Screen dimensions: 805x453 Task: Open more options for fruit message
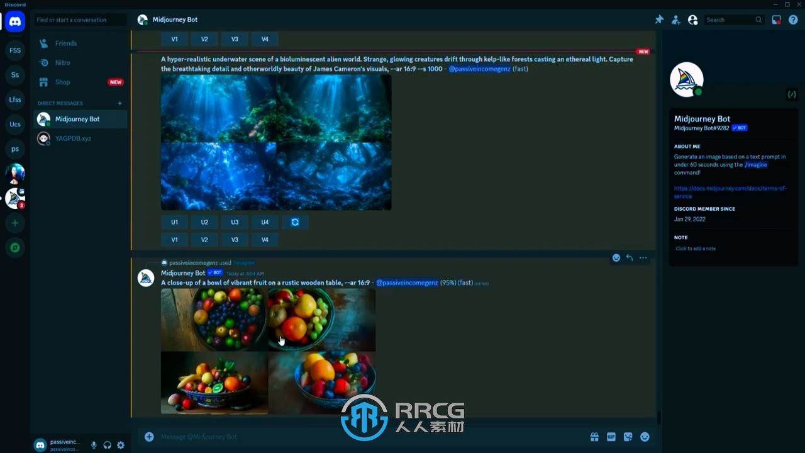643,258
